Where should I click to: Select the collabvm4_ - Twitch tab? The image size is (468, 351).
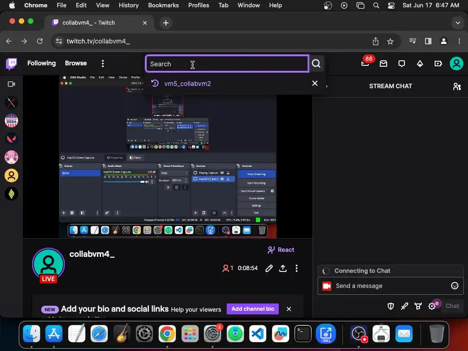coord(100,23)
